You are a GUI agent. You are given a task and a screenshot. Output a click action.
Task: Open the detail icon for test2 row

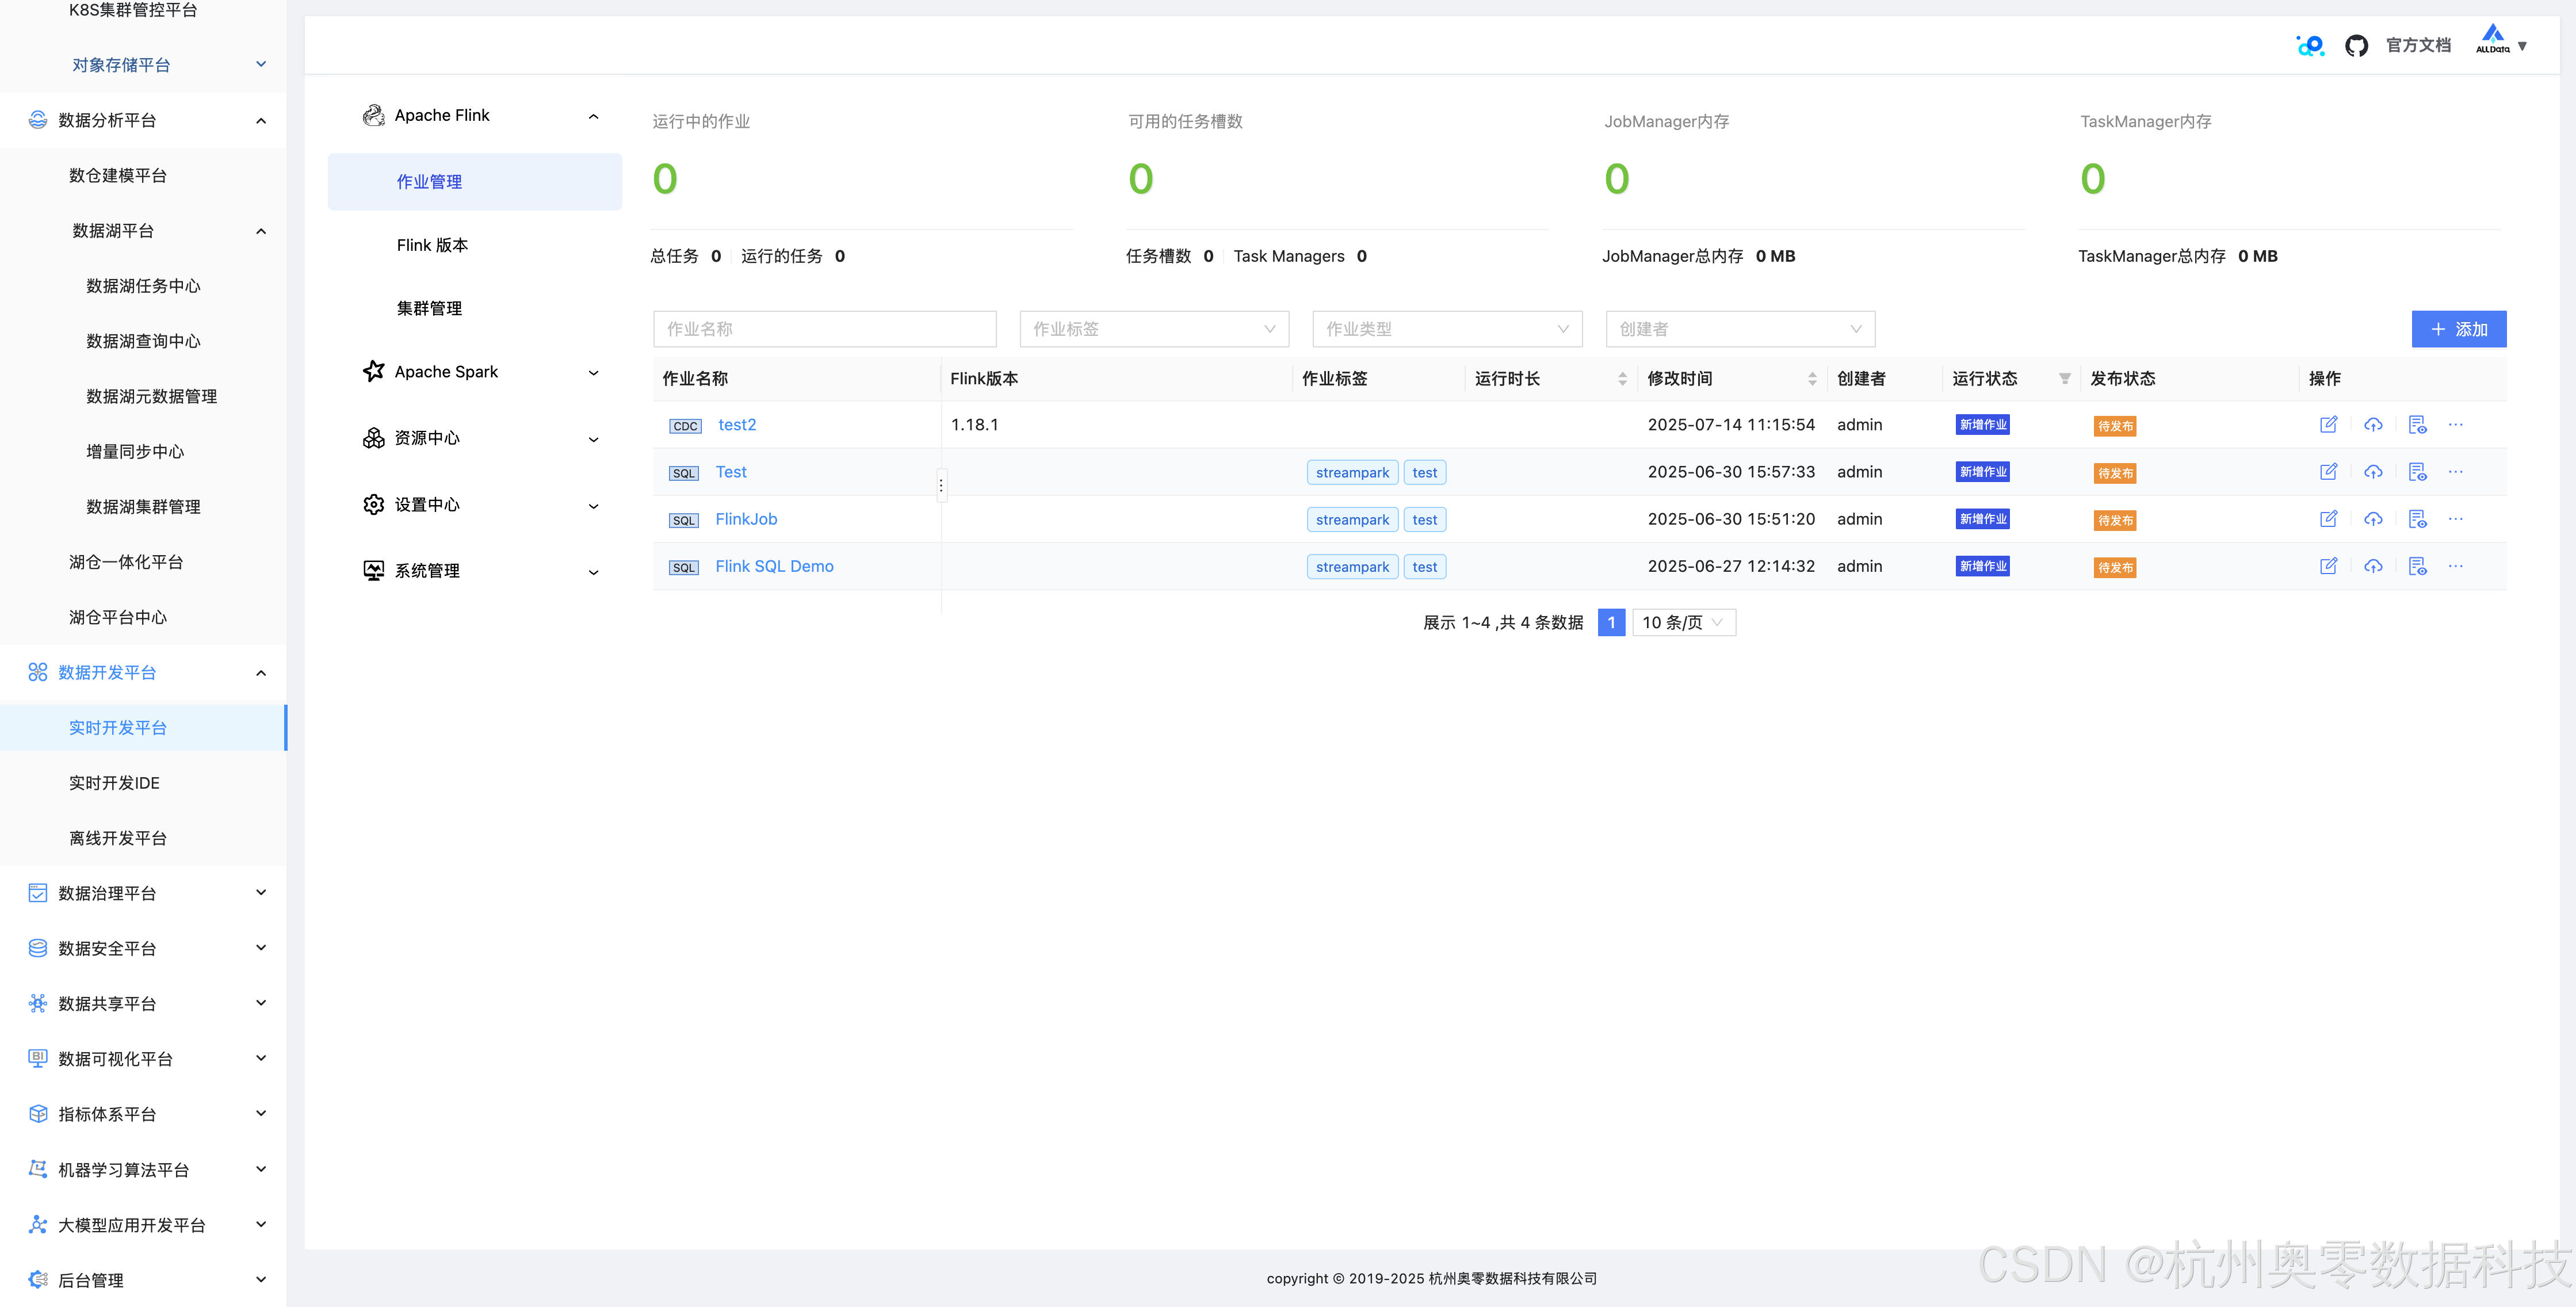(x=2418, y=425)
